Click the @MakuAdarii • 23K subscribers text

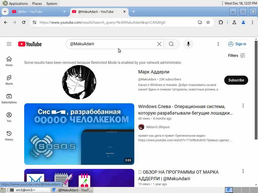point(159,79)
